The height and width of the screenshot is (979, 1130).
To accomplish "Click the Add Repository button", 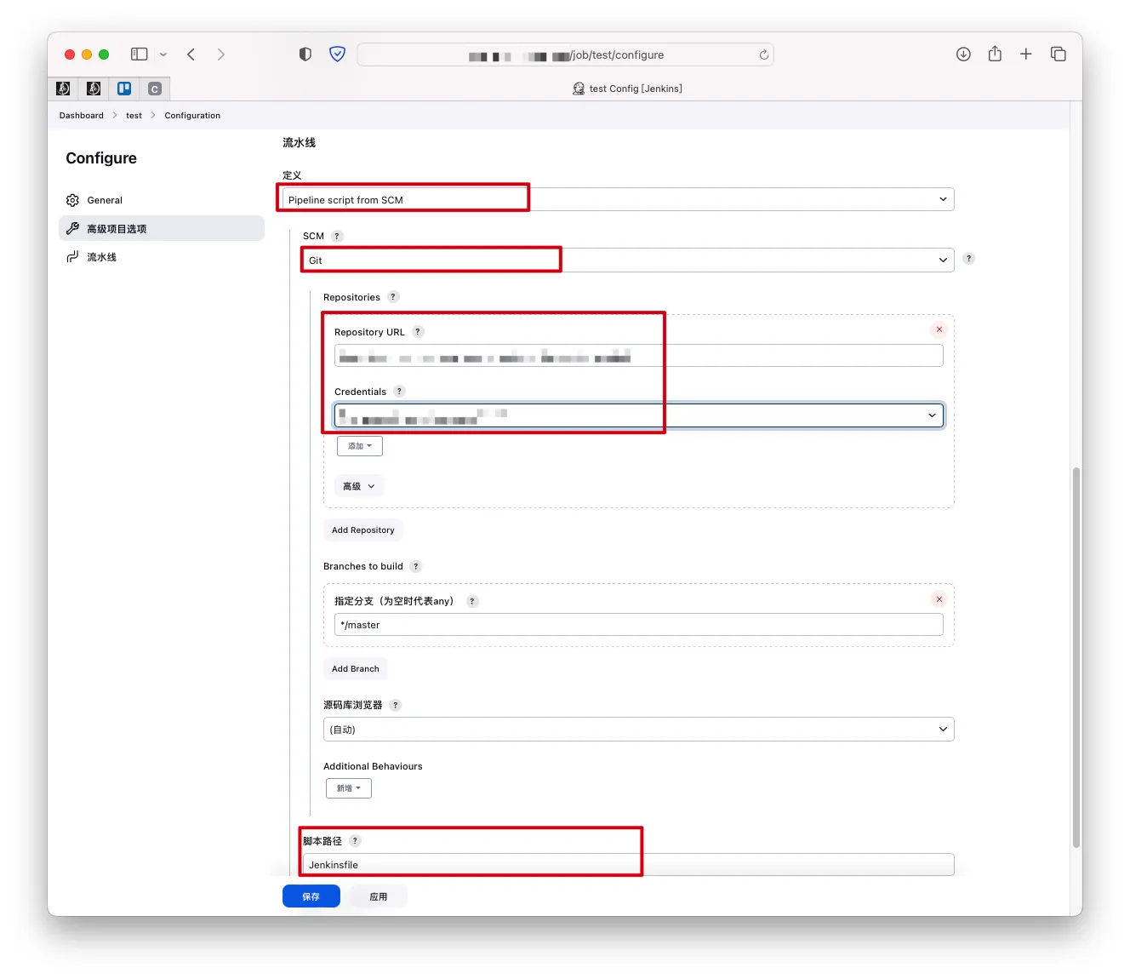I will (x=363, y=530).
